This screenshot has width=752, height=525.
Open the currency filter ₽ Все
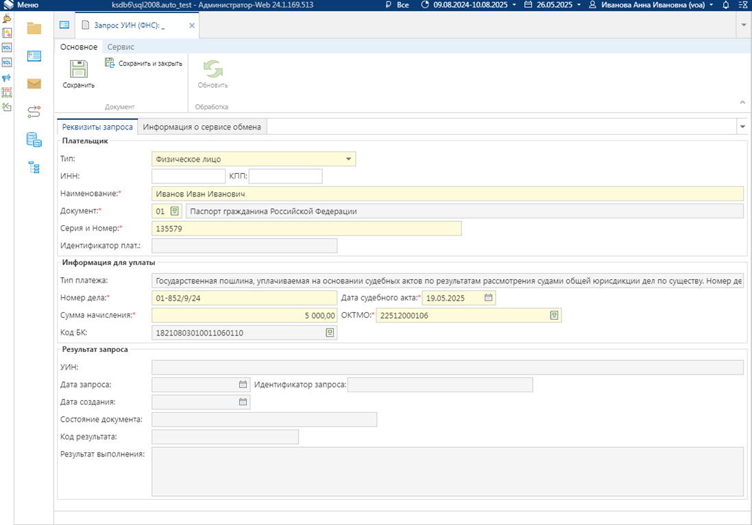[x=398, y=5]
